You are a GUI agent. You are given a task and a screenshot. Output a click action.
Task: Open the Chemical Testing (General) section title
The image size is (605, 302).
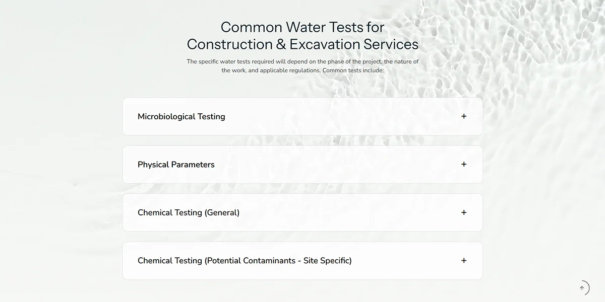coord(189,213)
